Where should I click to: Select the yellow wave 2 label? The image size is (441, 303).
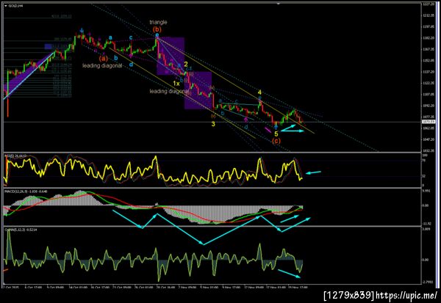tap(186, 65)
